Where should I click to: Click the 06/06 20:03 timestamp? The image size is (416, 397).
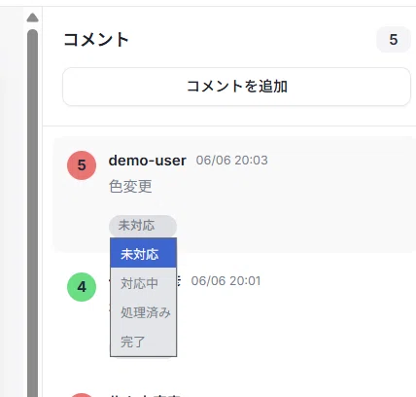tap(232, 161)
